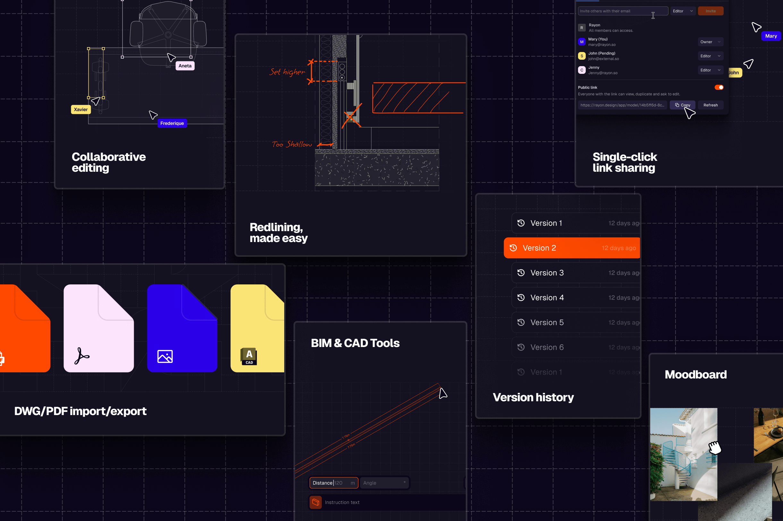
Task: Open John's Editor permission dropdown
Action: click(710, 56)
